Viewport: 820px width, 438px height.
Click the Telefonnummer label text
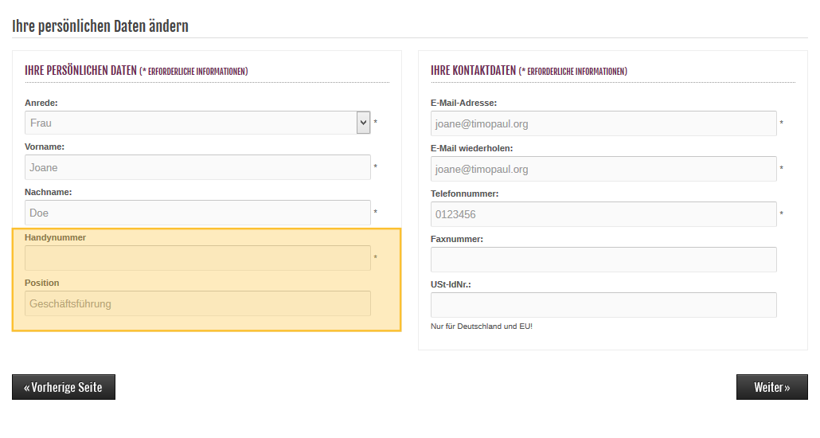point(464,194)
